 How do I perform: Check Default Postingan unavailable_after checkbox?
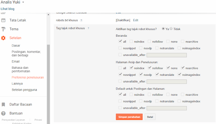click(x=120, y=107)
